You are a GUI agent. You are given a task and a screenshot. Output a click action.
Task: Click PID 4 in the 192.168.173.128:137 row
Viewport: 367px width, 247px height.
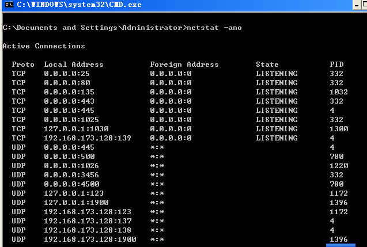click(332, 221)
